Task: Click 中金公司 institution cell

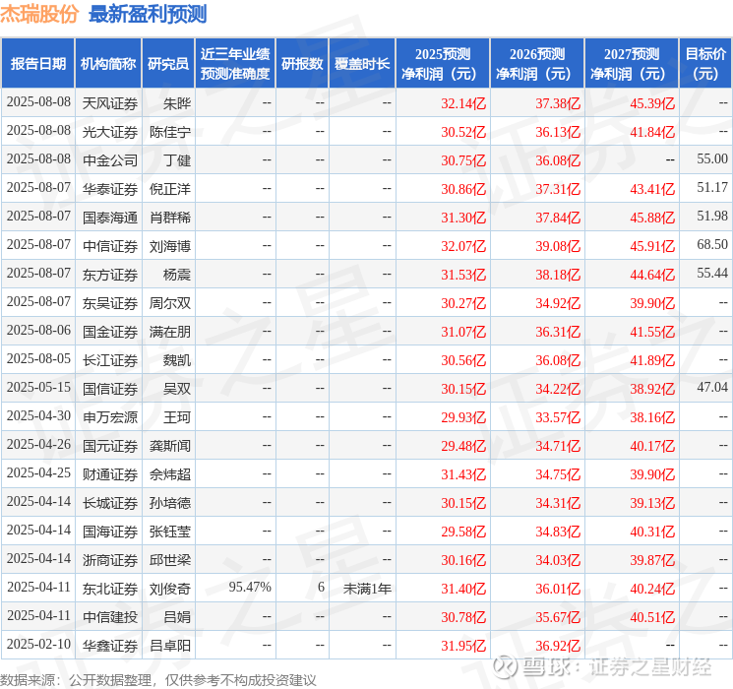Action: pyautogui.click(x=110, y=160)
